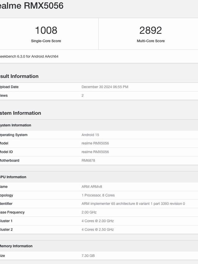
Task: Click the Memory Information table header
Action: (x=16, y=246)
